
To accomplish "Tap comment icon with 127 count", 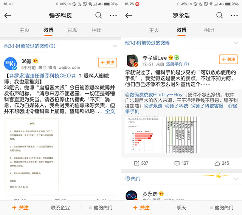I will [177, 163].
